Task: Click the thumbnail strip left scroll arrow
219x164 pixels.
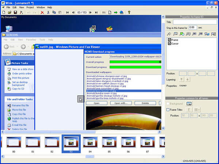Action: point(3,156)
